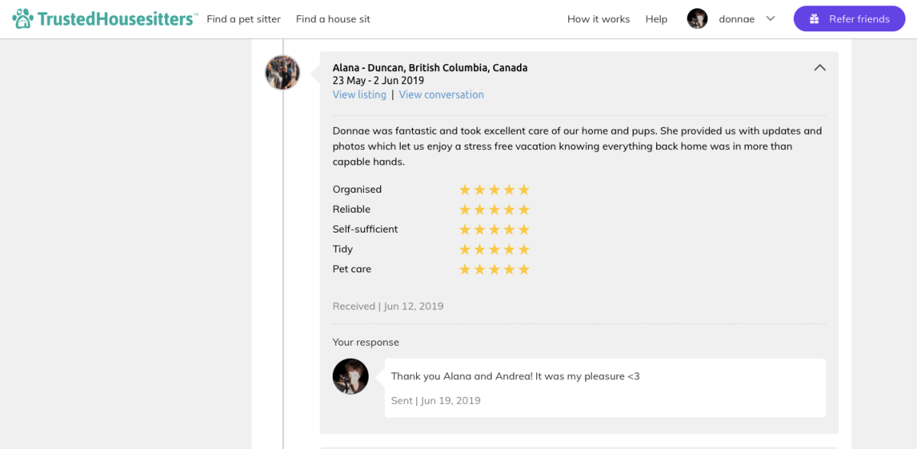Go to How it works page
Image resolution: width=917 pixels, height=449 pixels.
coord(598,19)
